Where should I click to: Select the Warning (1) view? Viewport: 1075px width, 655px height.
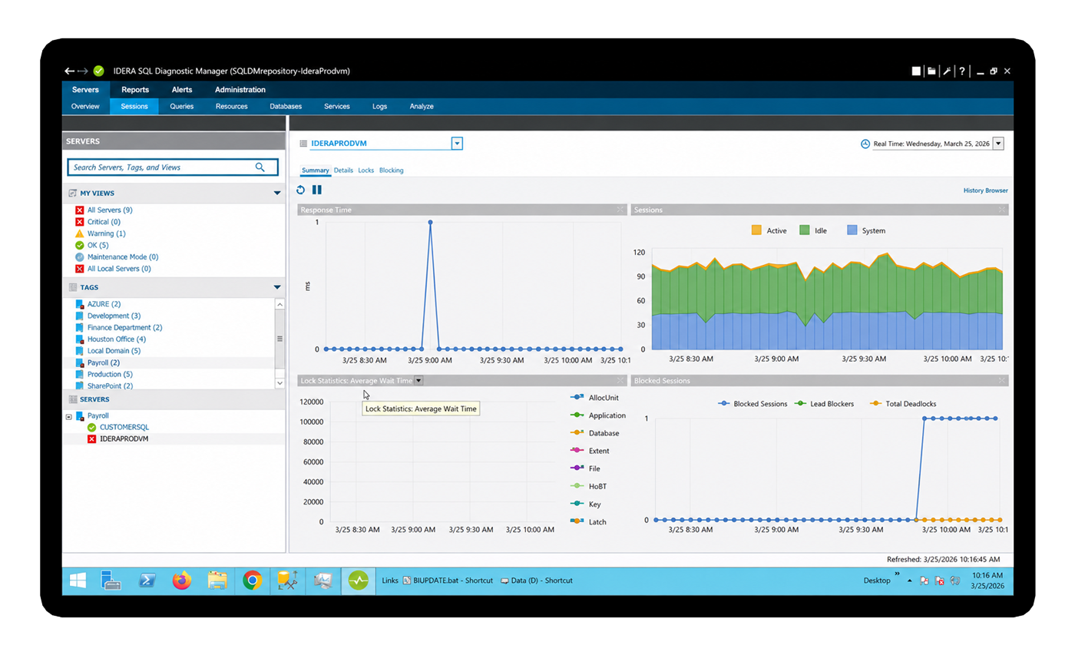point(106,233)
